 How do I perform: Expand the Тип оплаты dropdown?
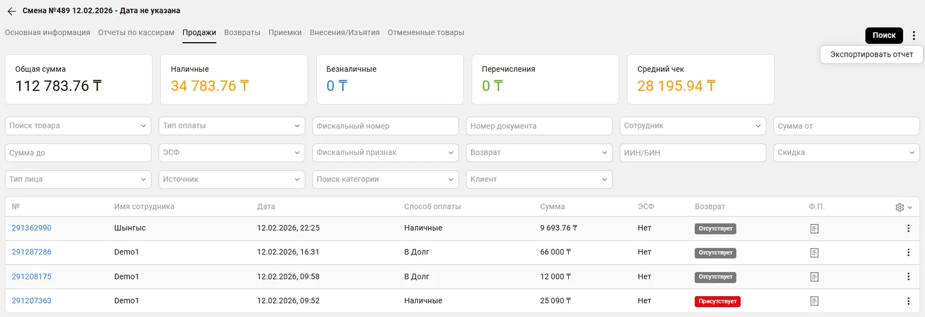[x=231, y=126]
